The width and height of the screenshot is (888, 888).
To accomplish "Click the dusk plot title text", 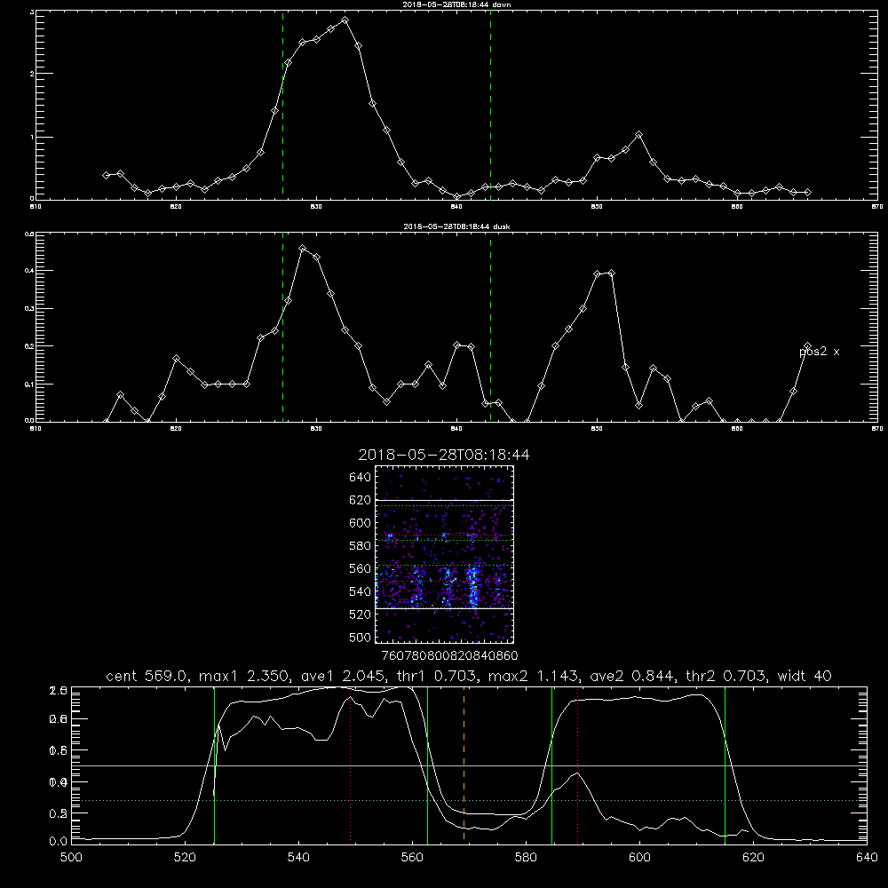I will [457, 226].
